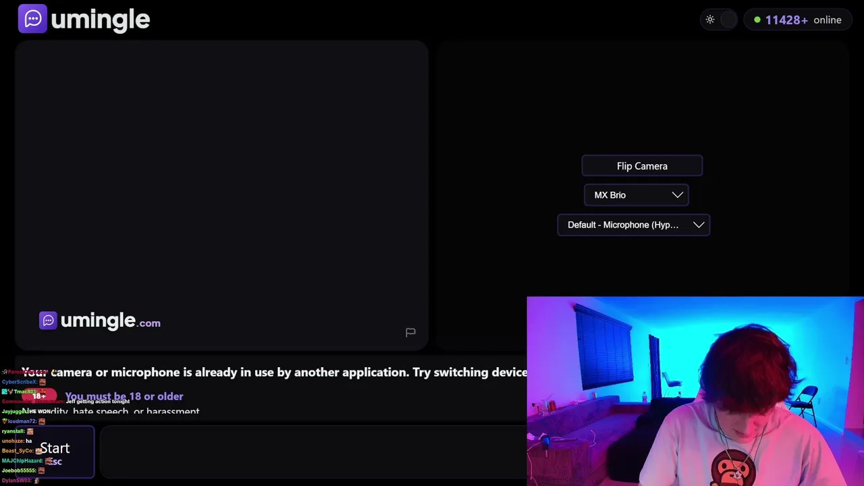This screenshot has height=486, width=864.
Task: Click chat username DylanSW03
Action: tap(16, 480)
